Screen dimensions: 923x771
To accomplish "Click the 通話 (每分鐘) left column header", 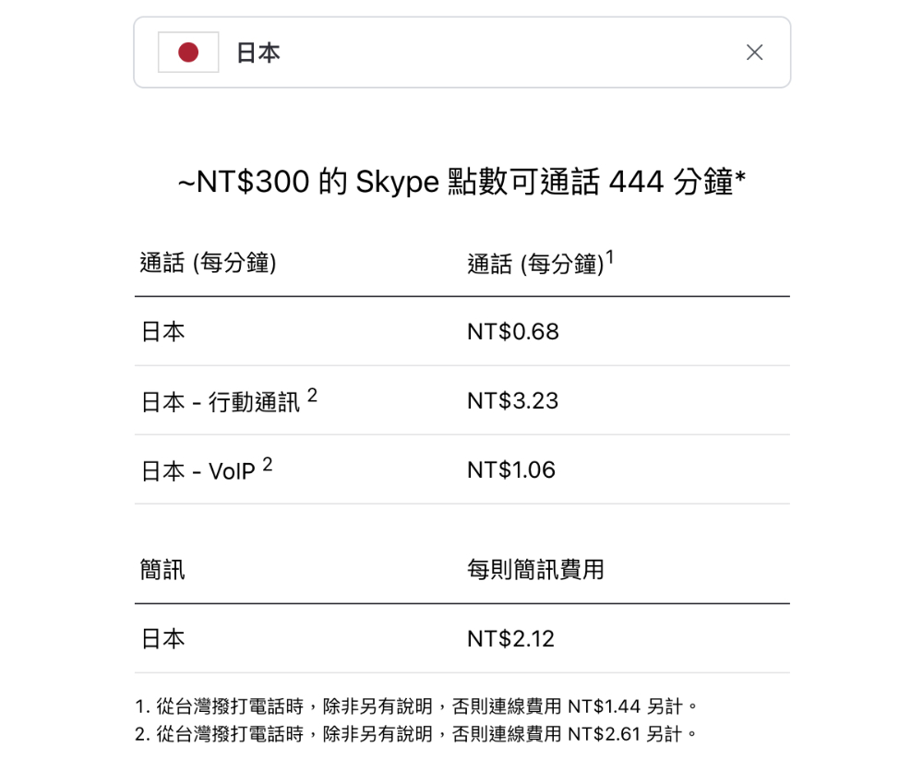I will [x=208, y=263].
